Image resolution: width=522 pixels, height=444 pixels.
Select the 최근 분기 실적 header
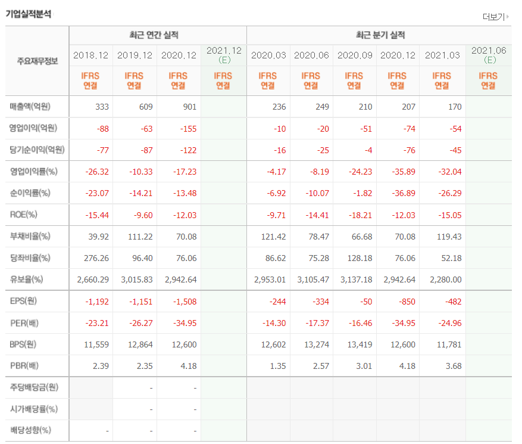pos(380,35)
